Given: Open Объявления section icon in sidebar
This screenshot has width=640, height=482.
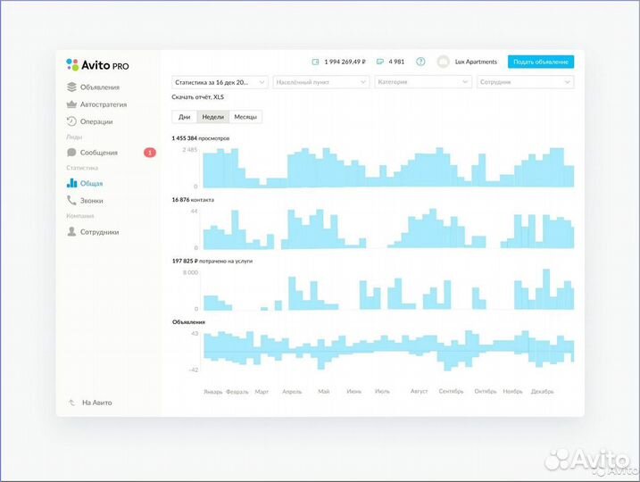Looking at the screenshot, I should (x=71, y=87).
